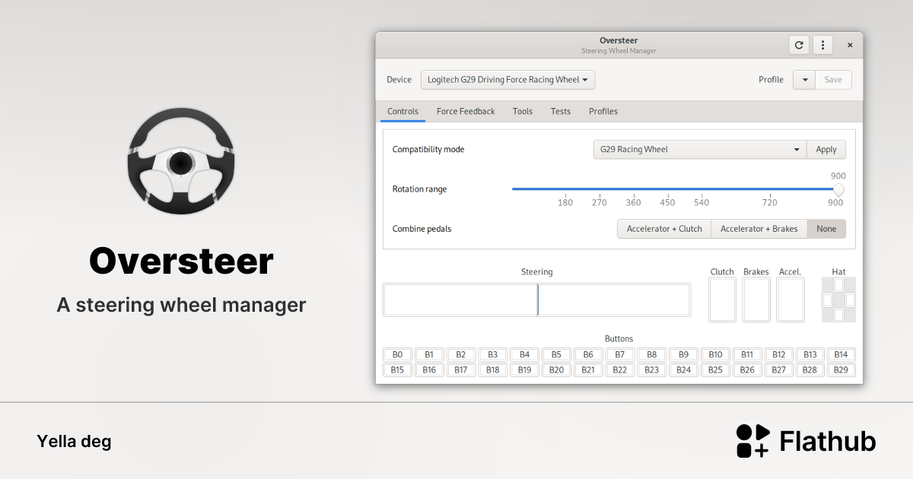This screenshot has width=913, height=479.
Task: Click the refresh devices icon in header
Action: click(x=799, y=45)
